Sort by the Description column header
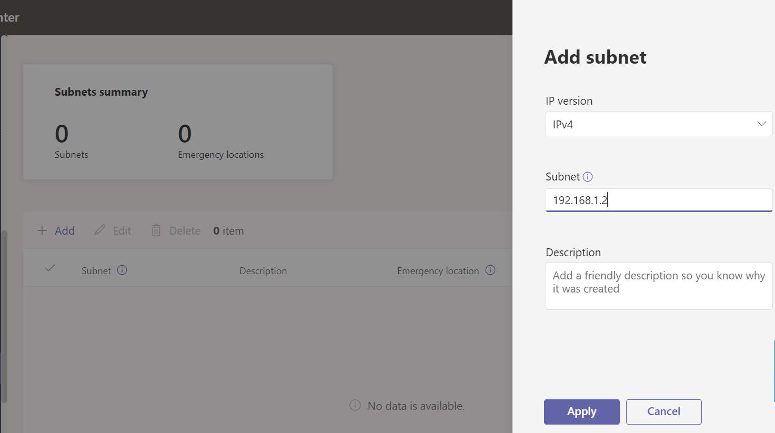The height and width of the screenshot is (433, 775). (x=263, y=271)
